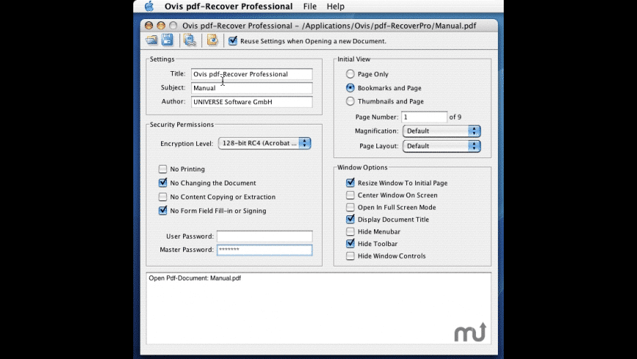Select the Page Only radio button
This screenshot has width=637, height=359.
click(x=350, y=74)
